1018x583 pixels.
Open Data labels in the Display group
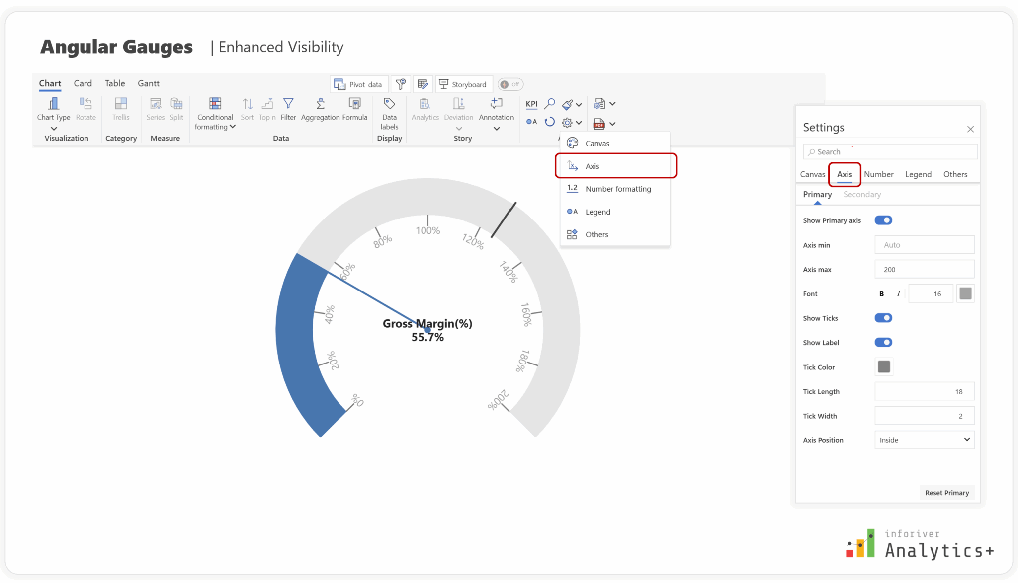pyautogui.click(x=389, y=112)
